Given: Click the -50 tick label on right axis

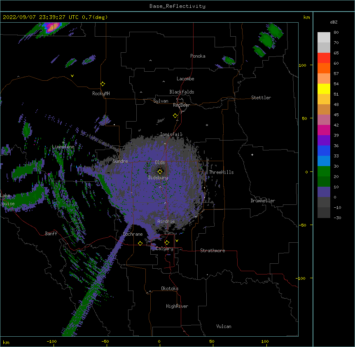Looking at the screenshot, I should (302, 225).
